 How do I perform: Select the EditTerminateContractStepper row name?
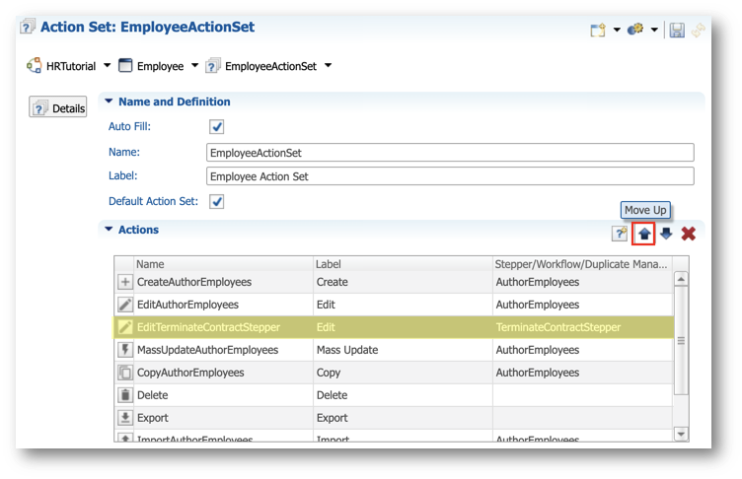(208, 327)
